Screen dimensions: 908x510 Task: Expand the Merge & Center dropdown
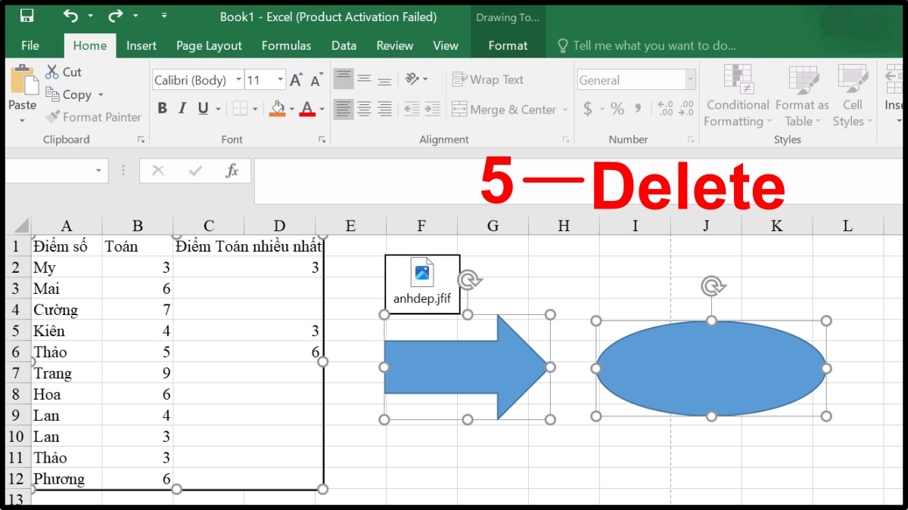tap(565, 109)
